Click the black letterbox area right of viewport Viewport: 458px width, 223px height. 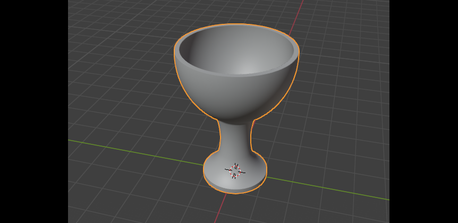click(x=423, y=111)
